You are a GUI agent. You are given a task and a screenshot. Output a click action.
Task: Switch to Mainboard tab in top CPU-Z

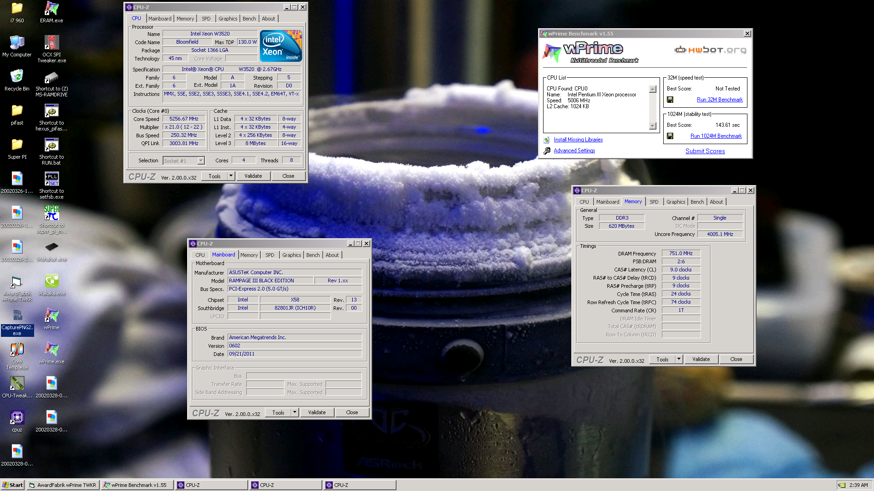160,19
